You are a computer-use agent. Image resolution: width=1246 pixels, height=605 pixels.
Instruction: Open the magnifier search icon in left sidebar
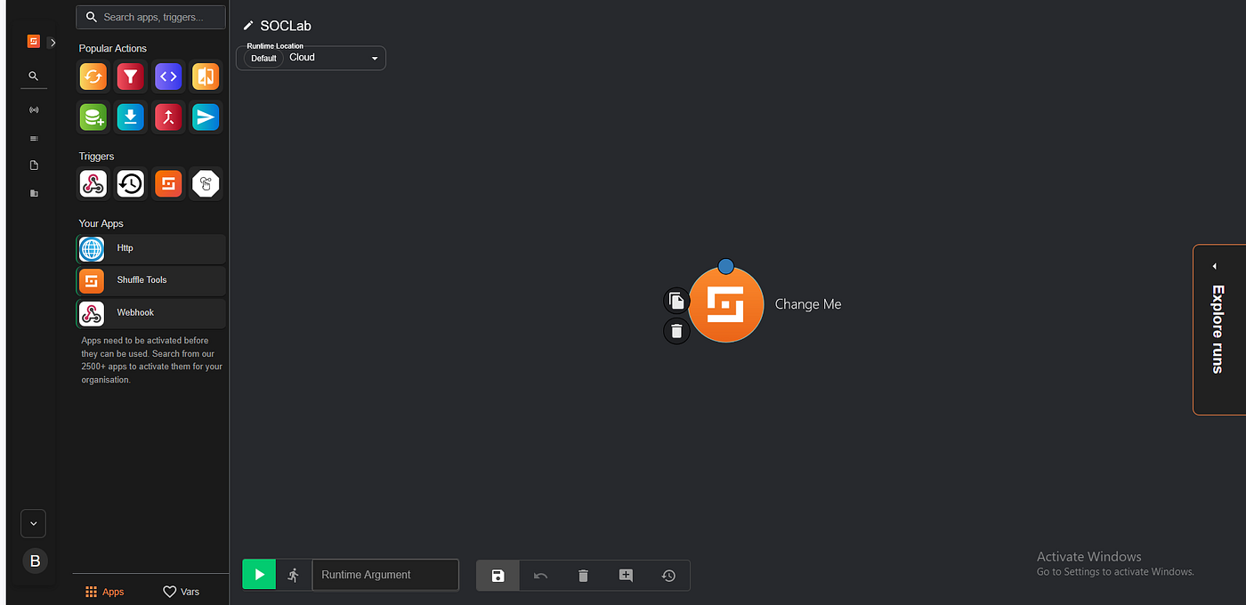34,77
